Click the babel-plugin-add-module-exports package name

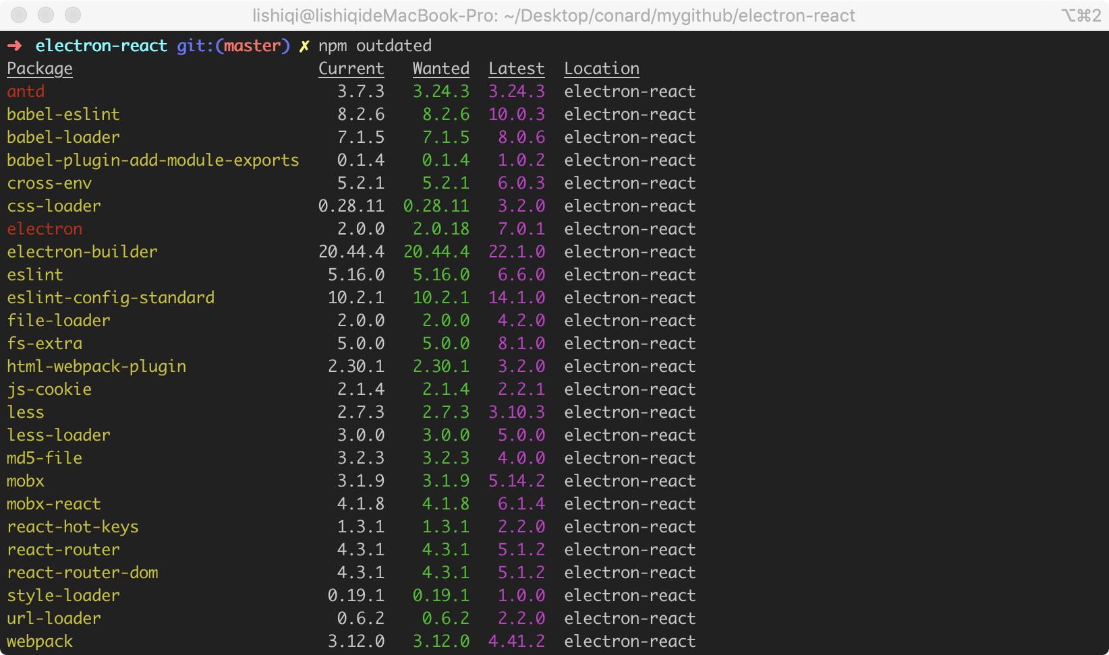(152, 160)
